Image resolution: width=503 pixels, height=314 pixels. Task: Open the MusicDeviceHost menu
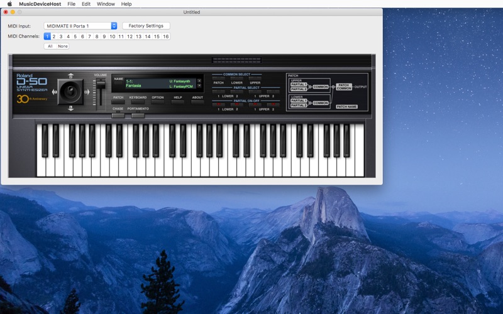pyautogui.click(x=40, y=4)
